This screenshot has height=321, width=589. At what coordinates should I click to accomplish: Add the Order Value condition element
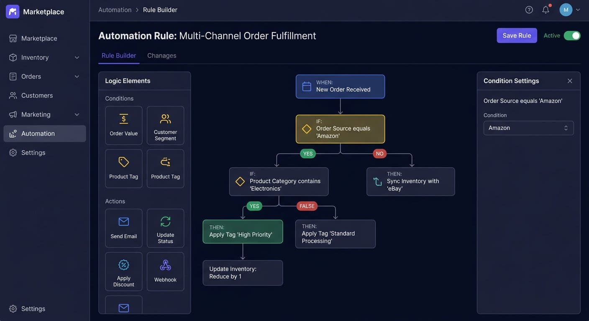[124, 125]
